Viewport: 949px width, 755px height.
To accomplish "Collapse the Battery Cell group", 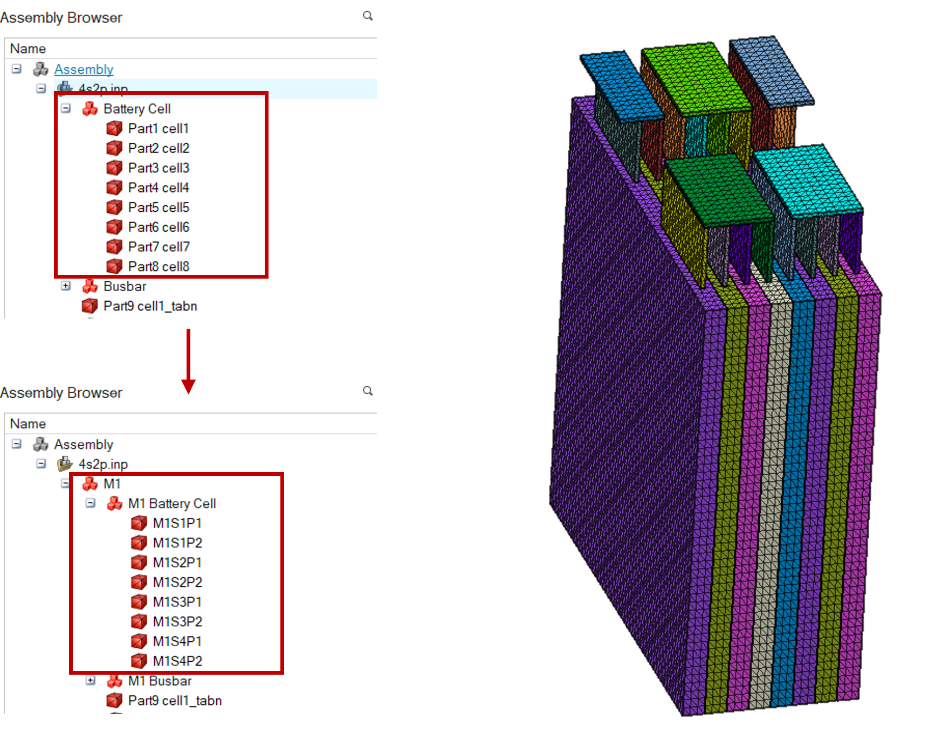I will tap(66, 108).
